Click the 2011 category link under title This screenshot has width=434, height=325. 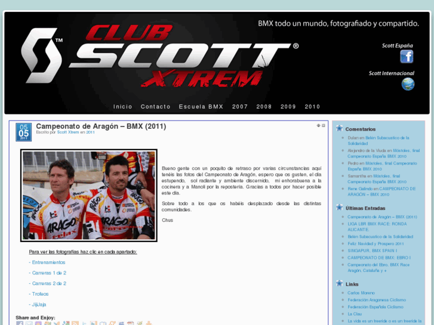click(x=90, y=132)
